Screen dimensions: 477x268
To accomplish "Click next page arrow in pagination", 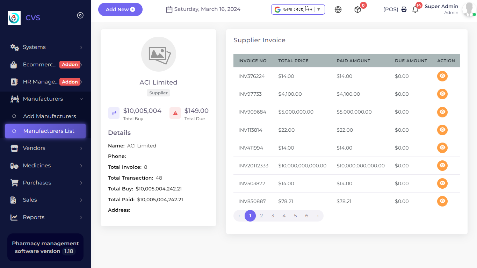I will (318, 216).
